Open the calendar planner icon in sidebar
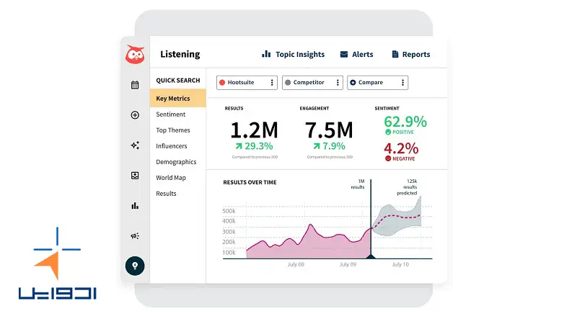Viewport: 577px width, 324px height. pos(135,85)
